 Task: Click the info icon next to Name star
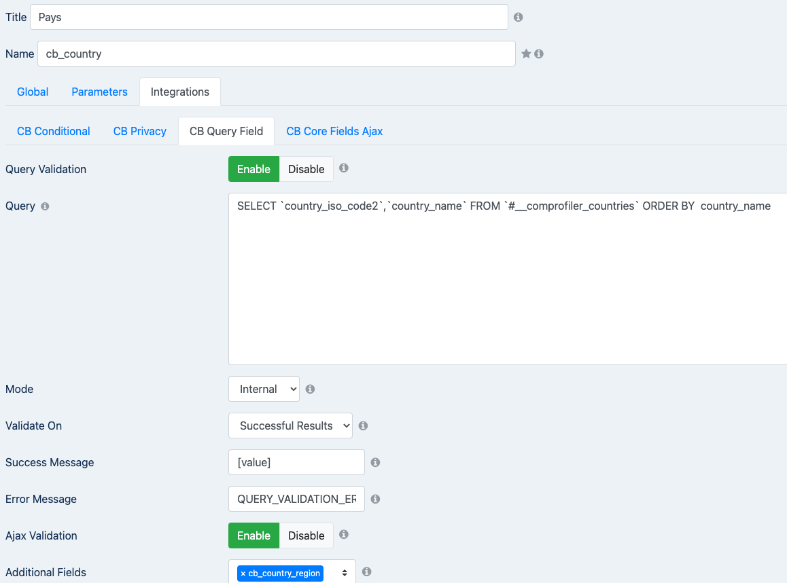(x=539, y=54)
